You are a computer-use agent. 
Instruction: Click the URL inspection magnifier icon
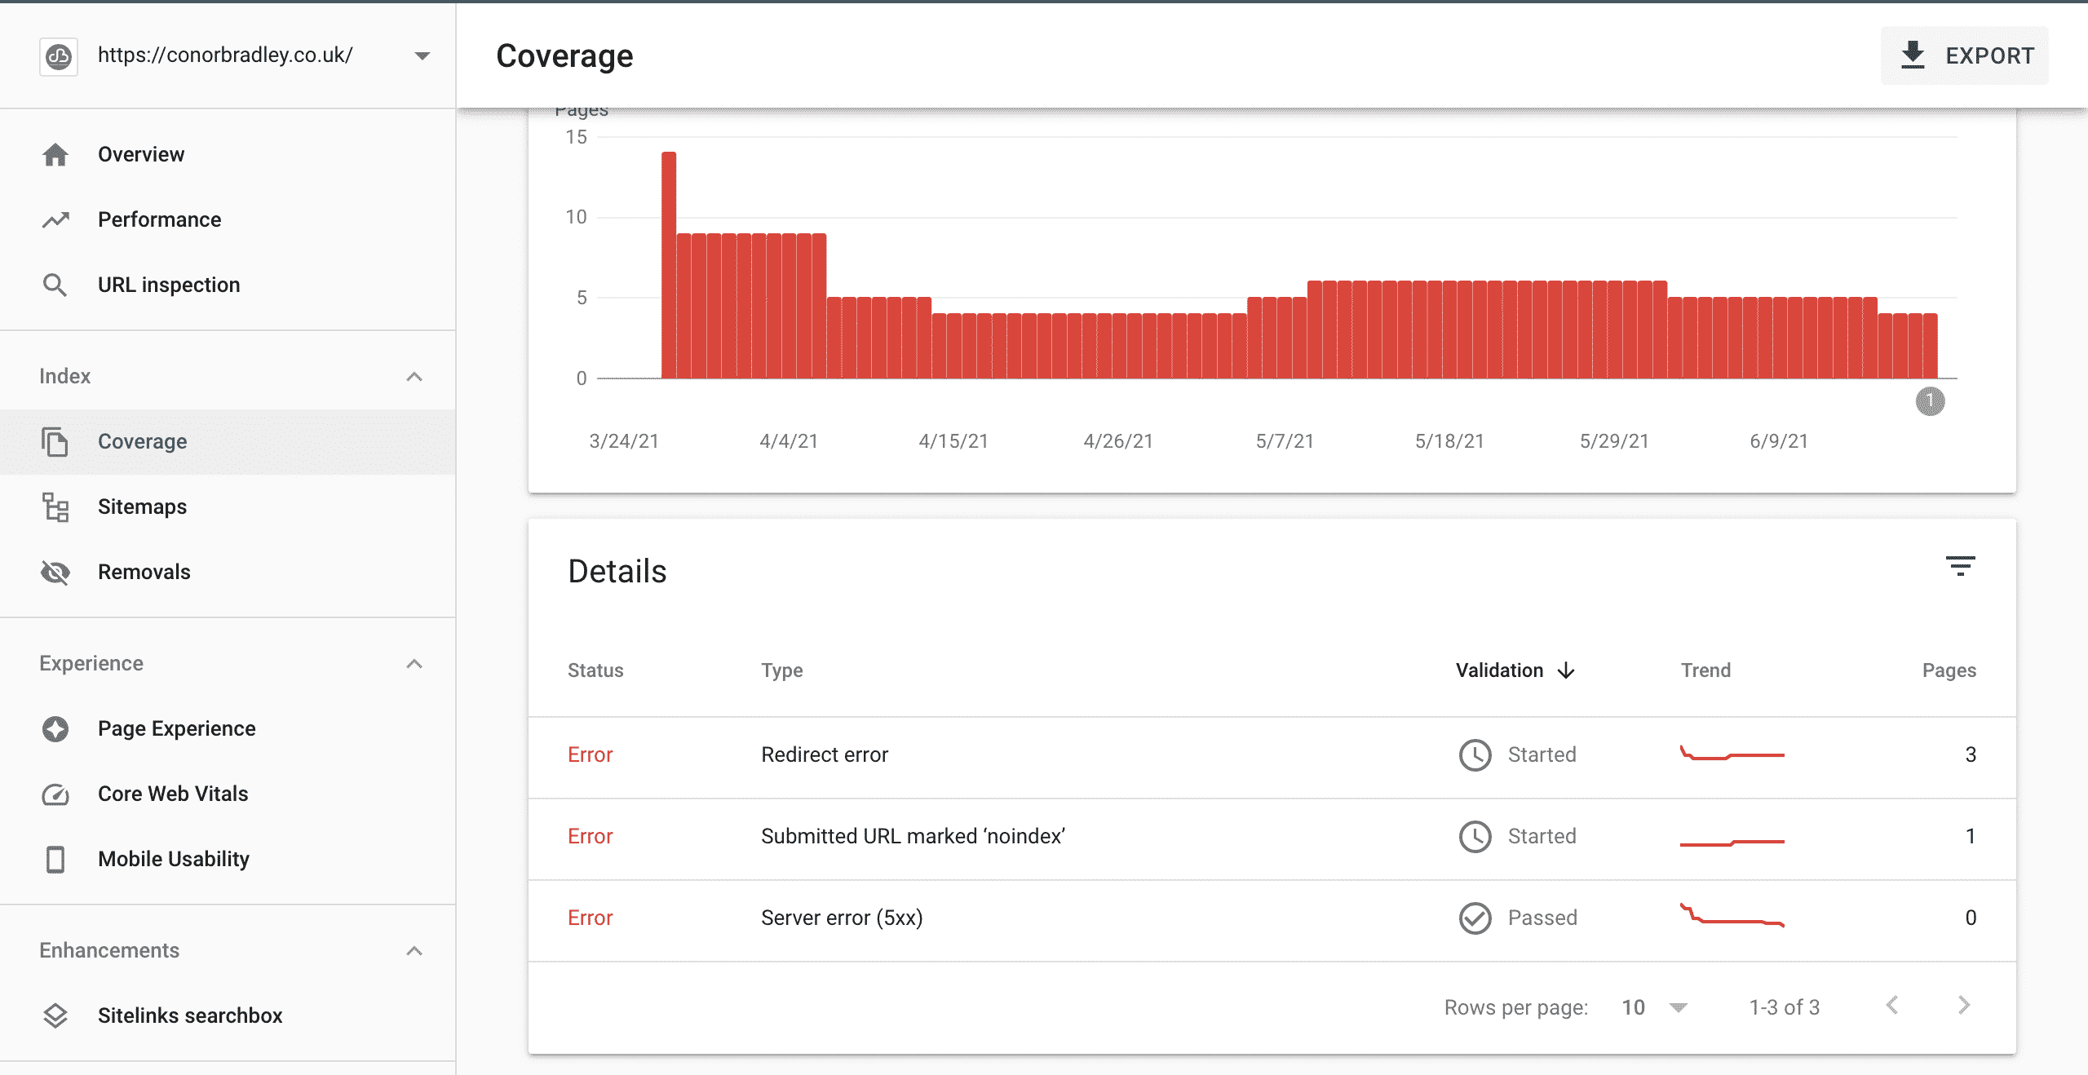55,285
